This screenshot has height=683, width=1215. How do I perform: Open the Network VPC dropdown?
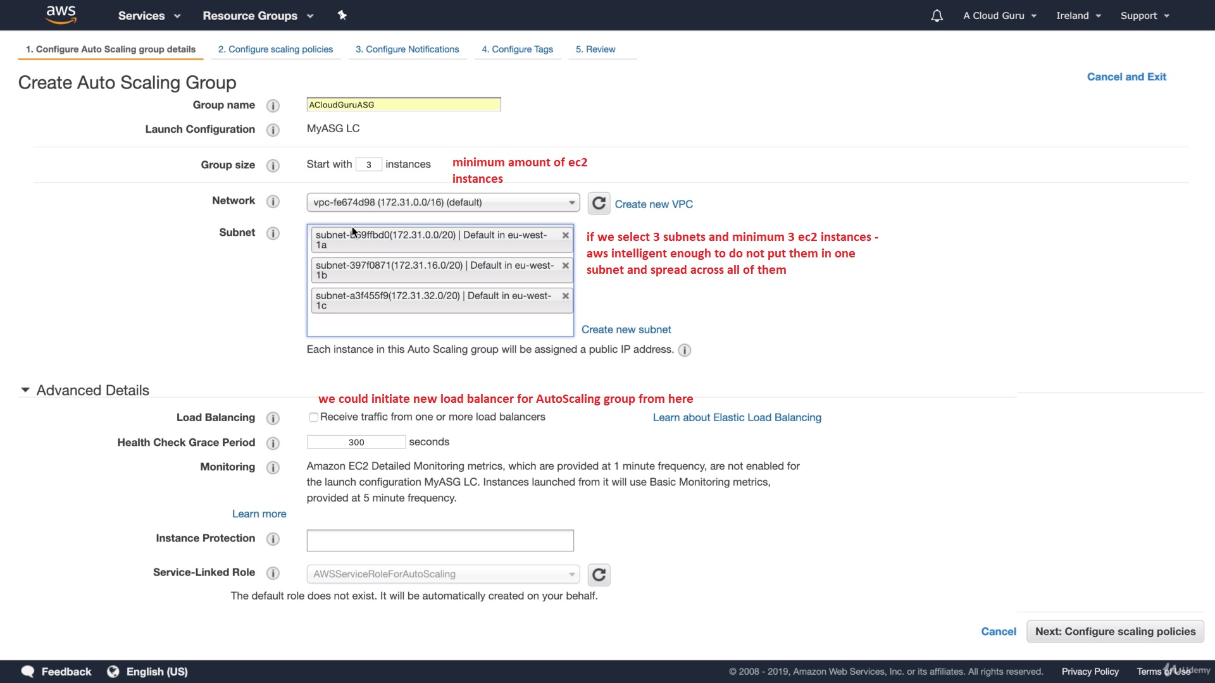443,202
